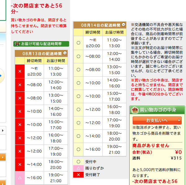186x185 pixels.
Task: Click the × icon for 08/13 18:00~20:00 slot
Action: tap(20, 165)
